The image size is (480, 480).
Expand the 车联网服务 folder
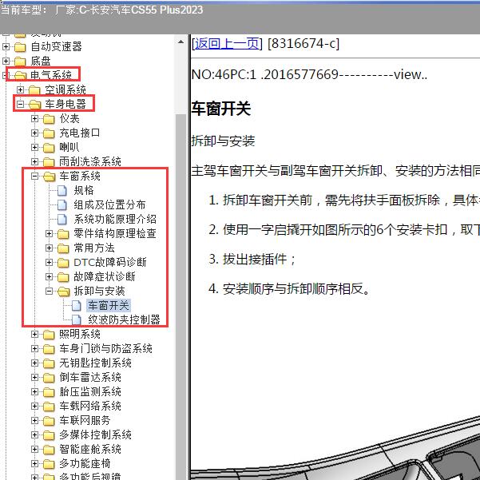coord(34,421)
